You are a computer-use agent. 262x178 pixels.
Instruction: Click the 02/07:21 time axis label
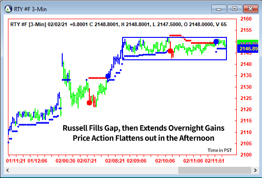pos(87,161)
